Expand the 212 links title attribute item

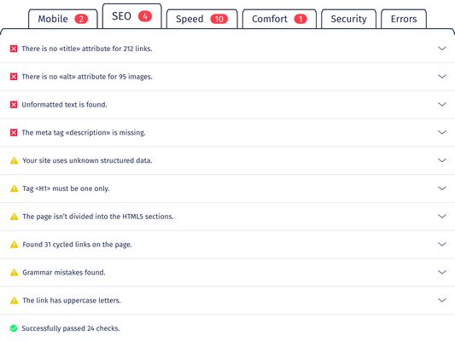pos(442,49)
